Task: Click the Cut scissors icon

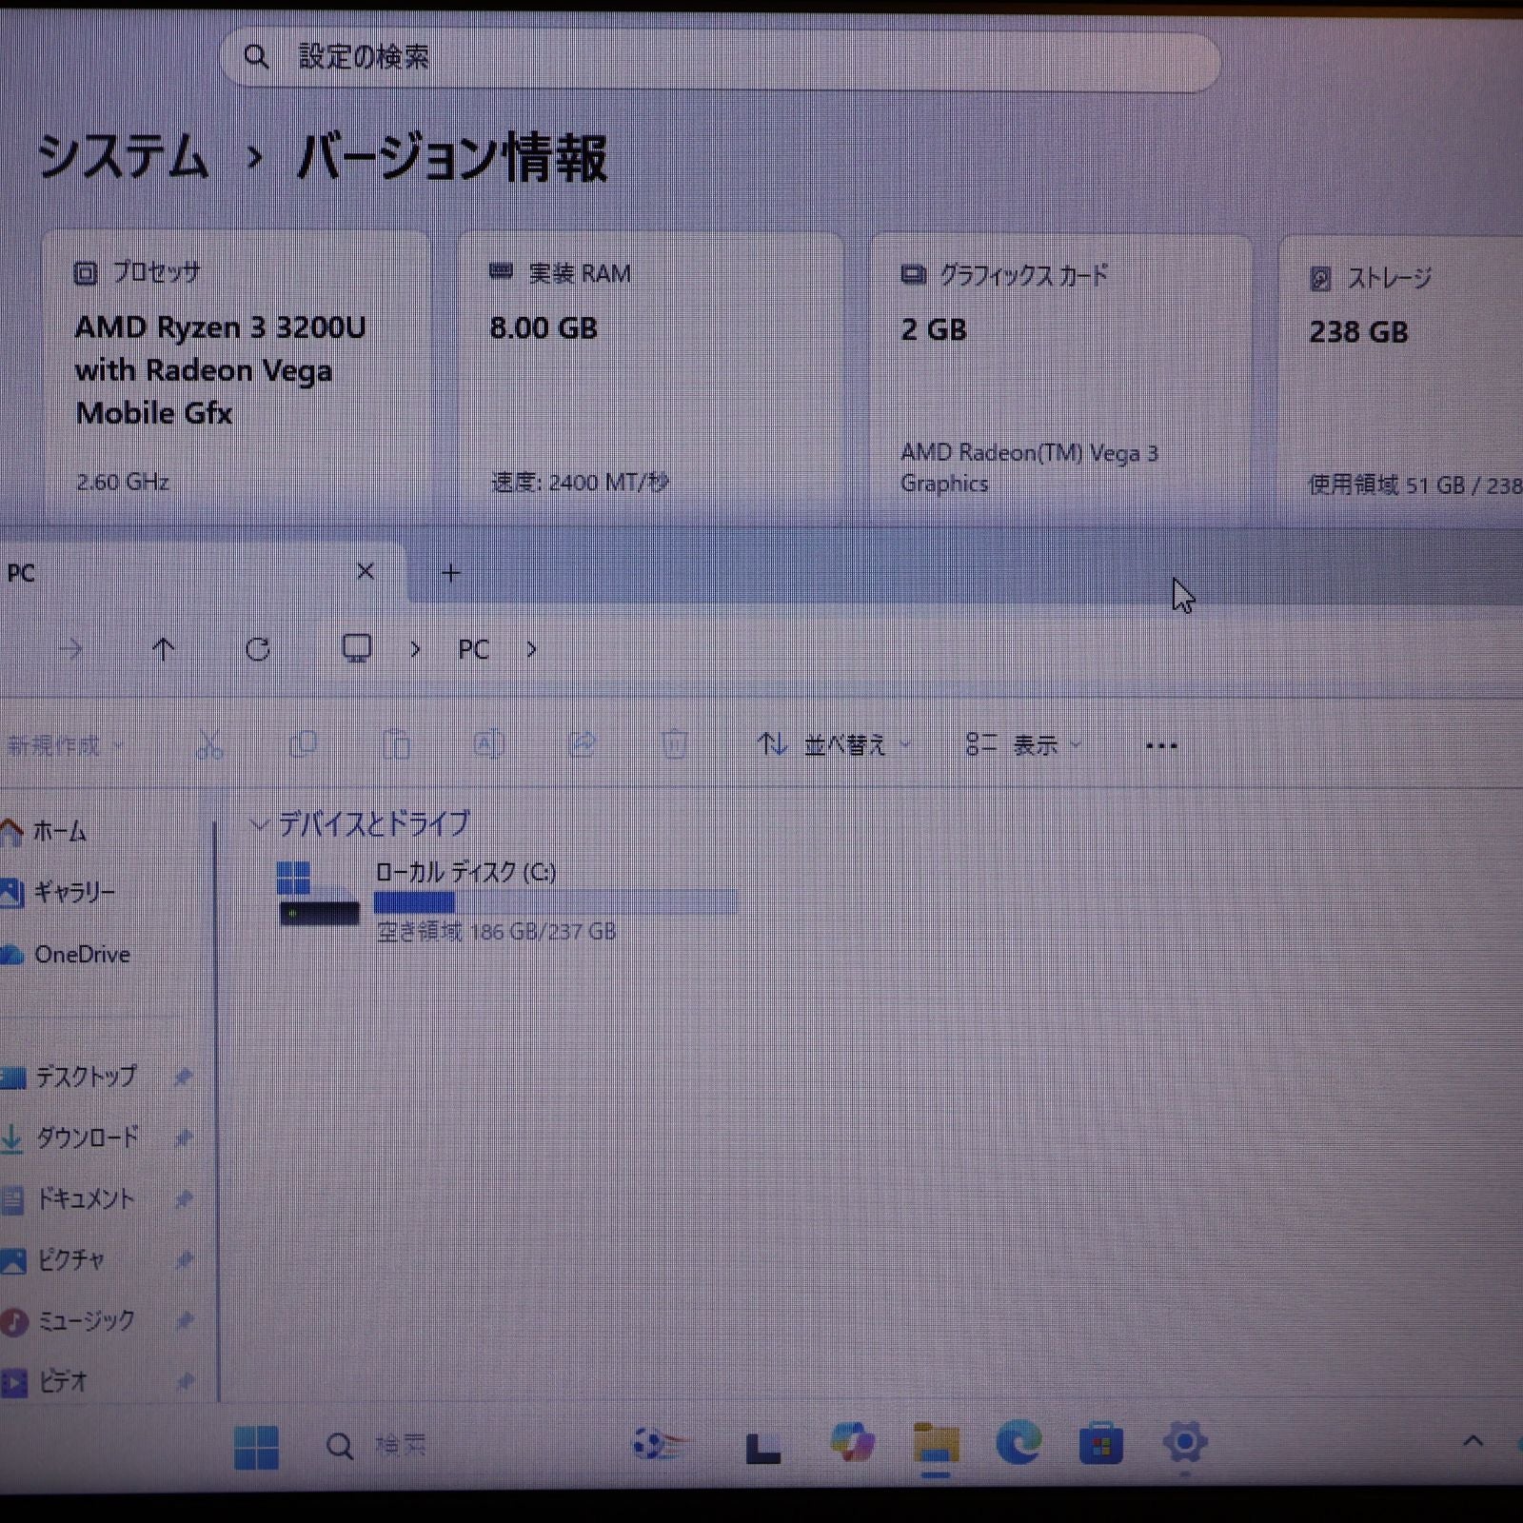Action: click(x=209, y=745)
